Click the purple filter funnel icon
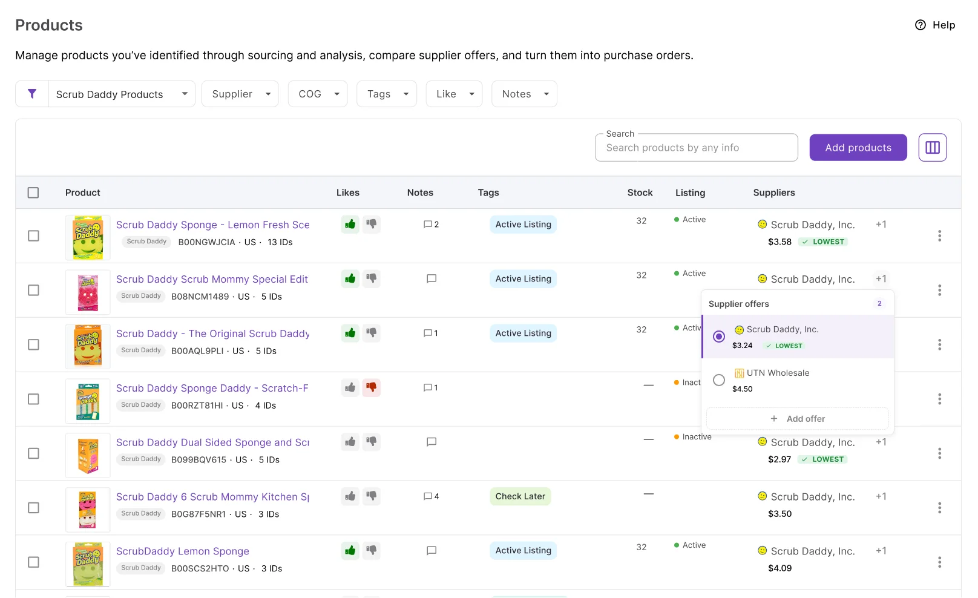This screenshot has width=978, height=598. pyautogui.click(x=32, y=94)
